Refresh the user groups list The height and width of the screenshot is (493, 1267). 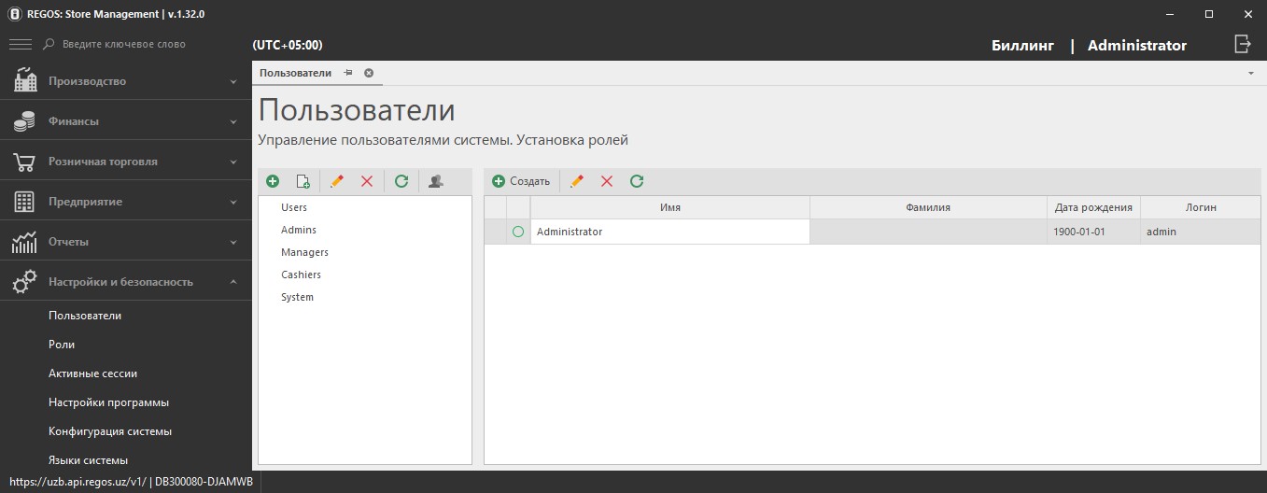[401, 181]
